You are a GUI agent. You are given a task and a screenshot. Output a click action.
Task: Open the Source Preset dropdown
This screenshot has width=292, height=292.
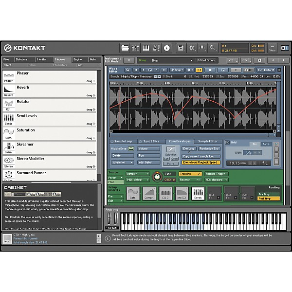coord(115,178)
